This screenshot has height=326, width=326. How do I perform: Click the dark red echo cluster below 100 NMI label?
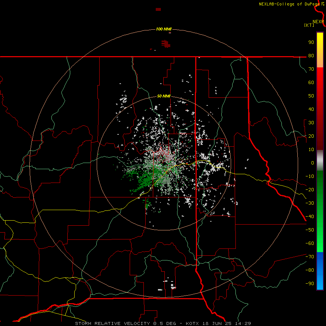click(166, 44)
